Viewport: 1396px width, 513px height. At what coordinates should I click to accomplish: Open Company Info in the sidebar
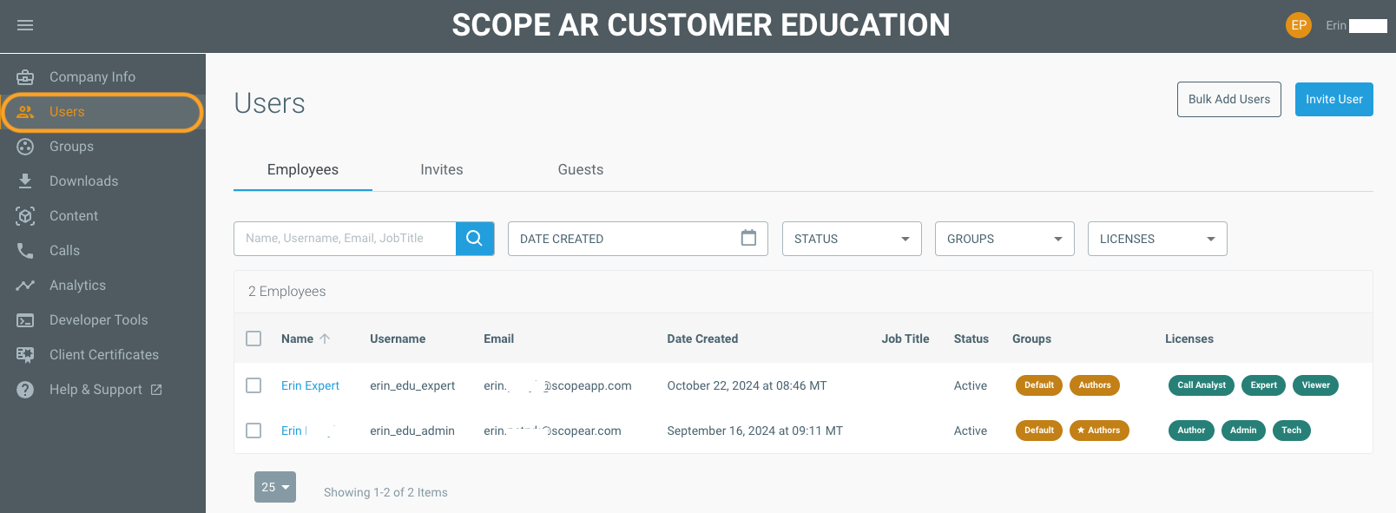(x=102, y=77)
